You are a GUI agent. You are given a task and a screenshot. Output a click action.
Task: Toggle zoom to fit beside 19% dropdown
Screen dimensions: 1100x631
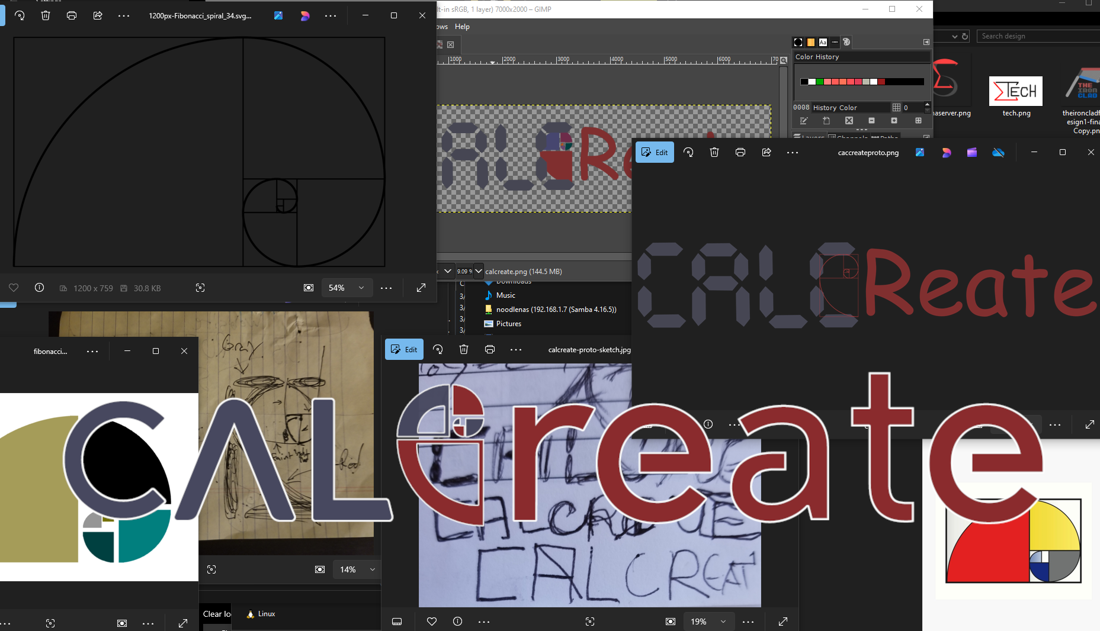click(x=670, y=622)
